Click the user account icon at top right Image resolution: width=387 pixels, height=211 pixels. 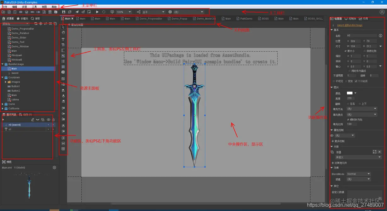pyautogui.click(x=382, y=12)
